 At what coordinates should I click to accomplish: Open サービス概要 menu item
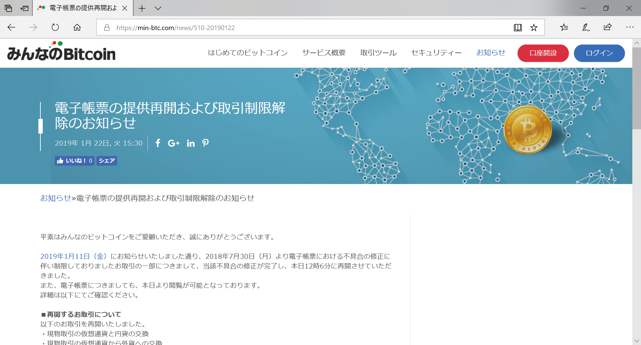click(x=324, y=53)
